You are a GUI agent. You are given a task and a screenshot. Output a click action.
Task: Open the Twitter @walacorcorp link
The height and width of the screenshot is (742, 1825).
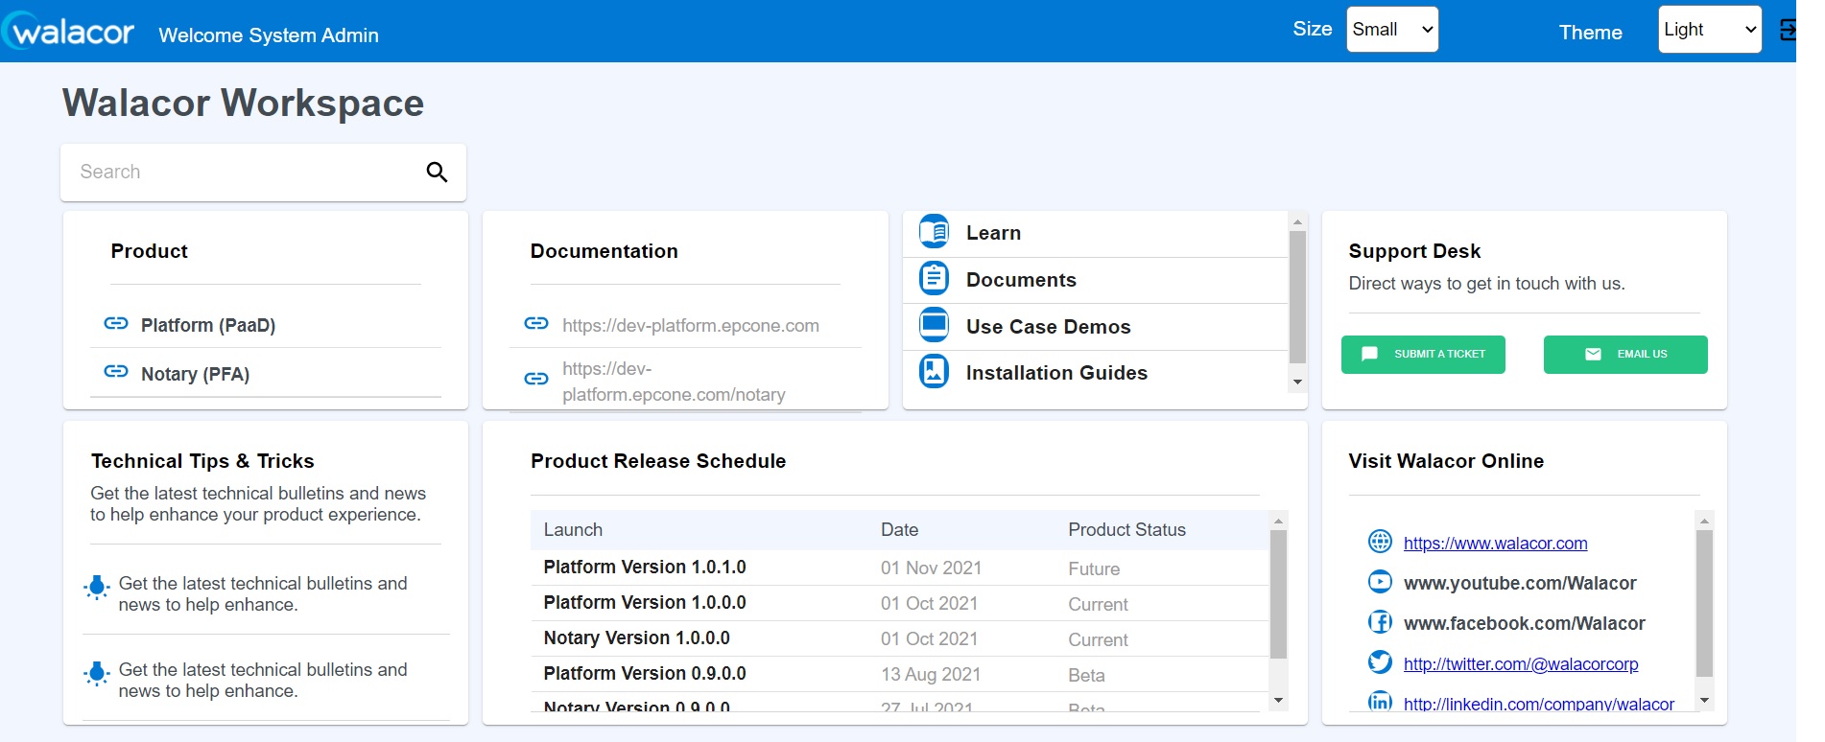pyautogui.click(x=1521, y=664)
